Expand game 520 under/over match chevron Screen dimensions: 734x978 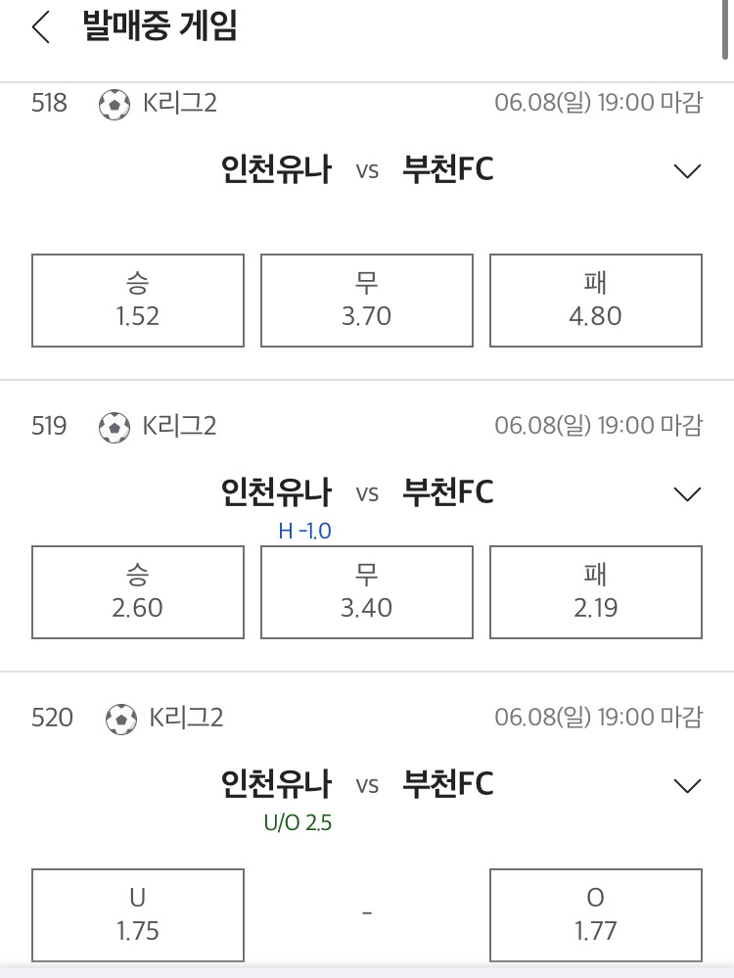point(687,786)
